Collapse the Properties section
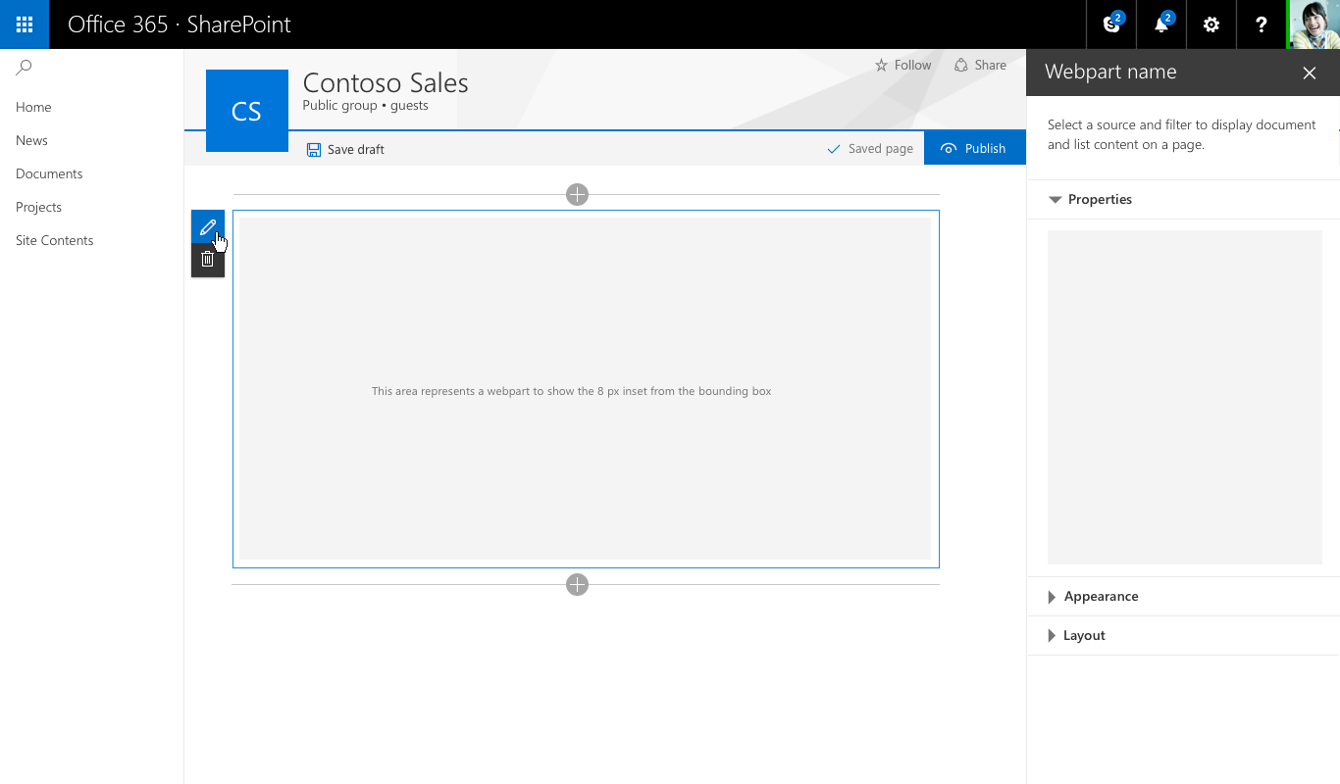Screen dimensions: 1340x784 coord(1183,199)
